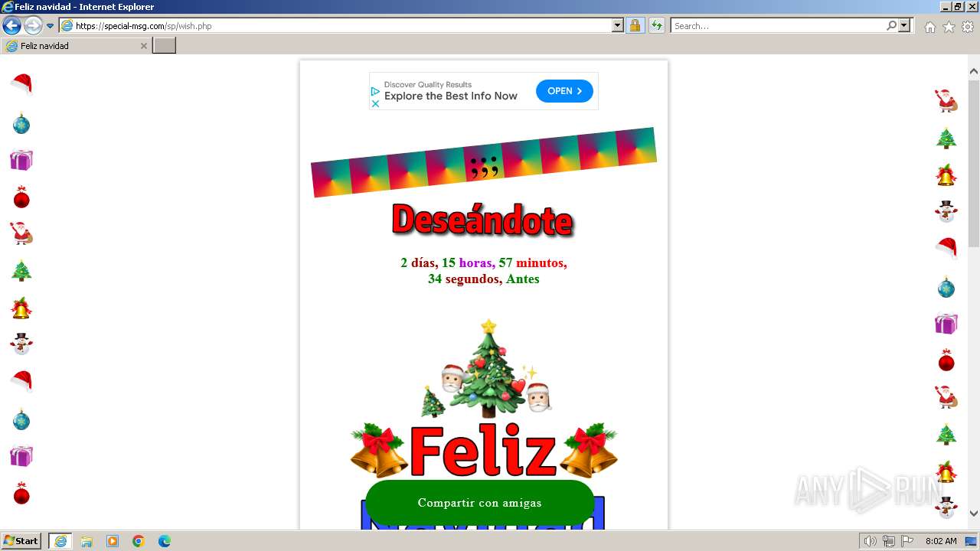Click the top purple gift in left column

click(x=21, y=160)
